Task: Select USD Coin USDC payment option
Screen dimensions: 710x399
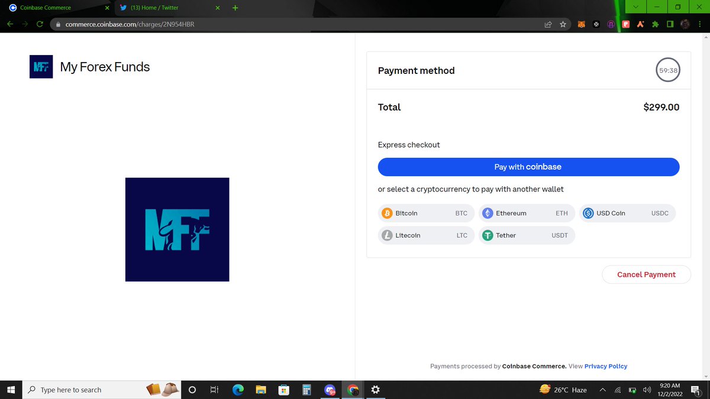Action: pos(627,213)
